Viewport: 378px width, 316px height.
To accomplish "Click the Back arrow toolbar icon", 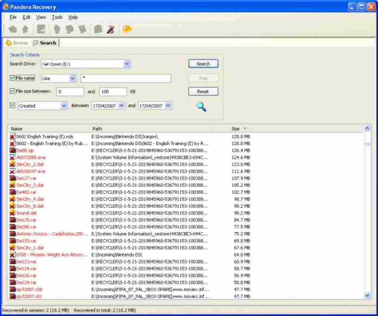I will tap(13, 29).
